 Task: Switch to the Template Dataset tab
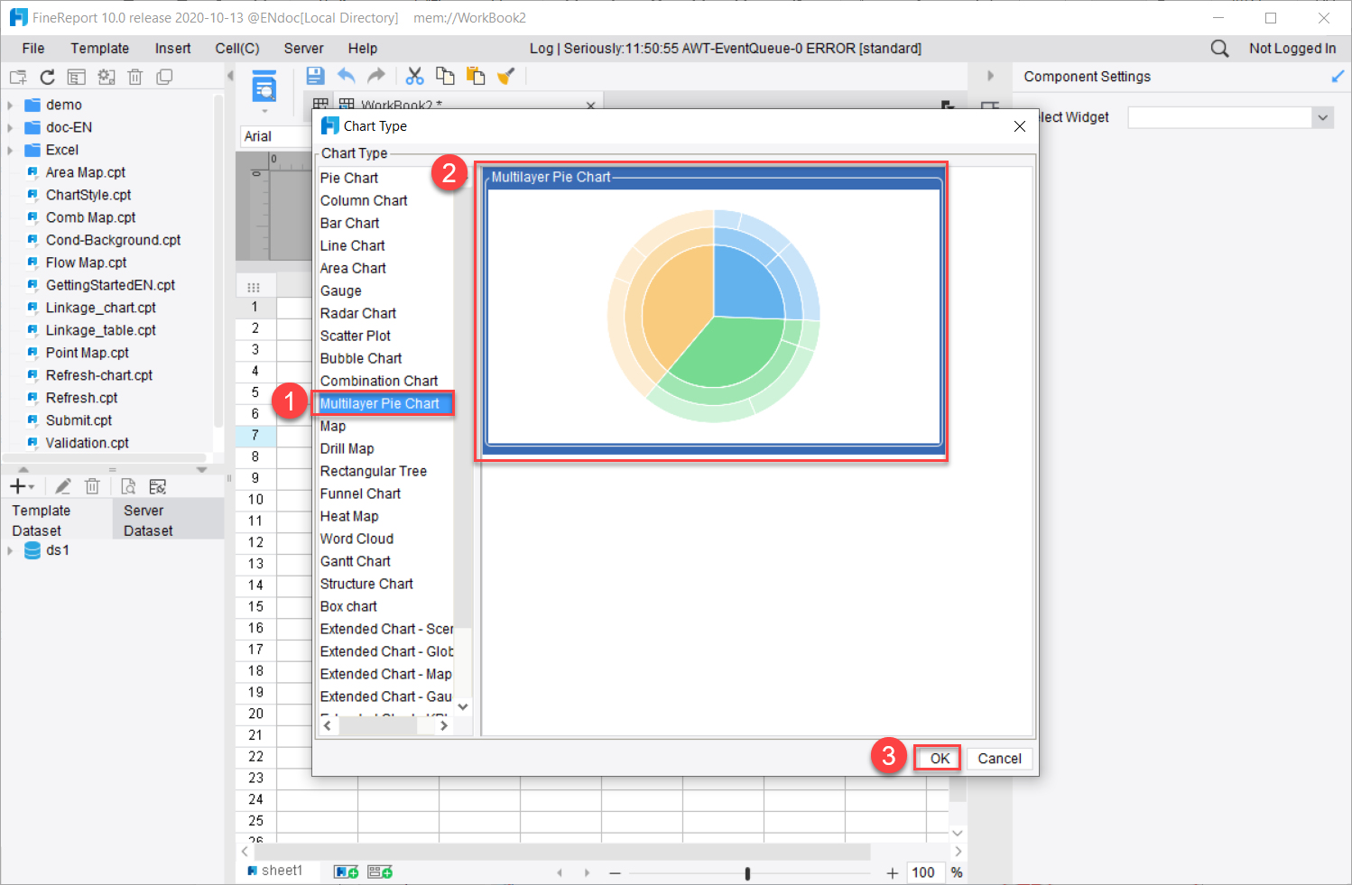coord(41,519)
